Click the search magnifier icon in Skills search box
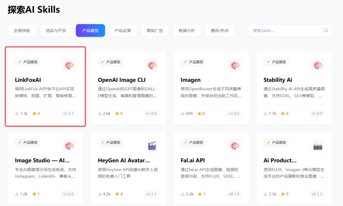This screenshot has width=343, height=206. (x=326, y=30)
